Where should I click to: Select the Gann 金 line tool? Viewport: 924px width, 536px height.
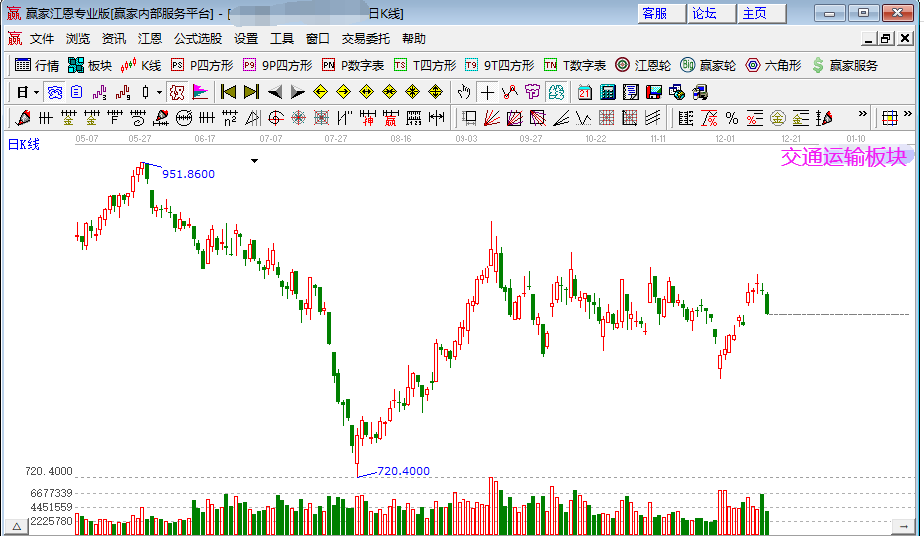(x=68, y=118)
